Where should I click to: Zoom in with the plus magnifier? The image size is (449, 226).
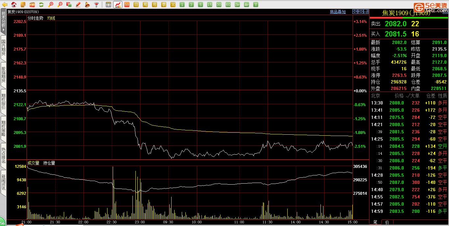pos(51,5)
